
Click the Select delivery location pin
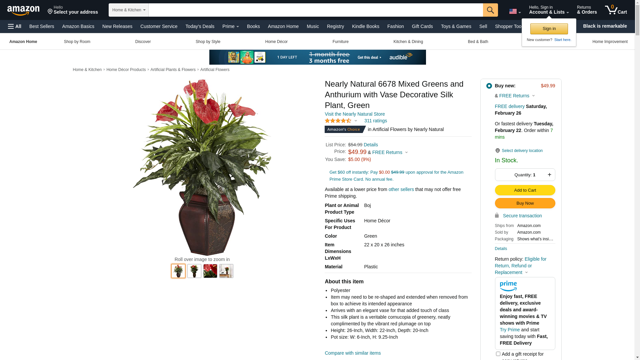point(497,151)
